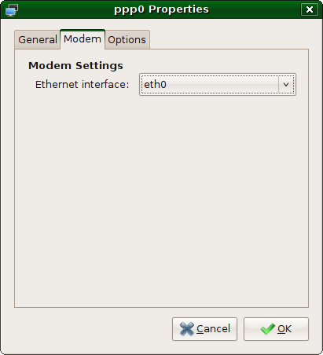Dismiss changes with the Cancel button

pos(204,329)
